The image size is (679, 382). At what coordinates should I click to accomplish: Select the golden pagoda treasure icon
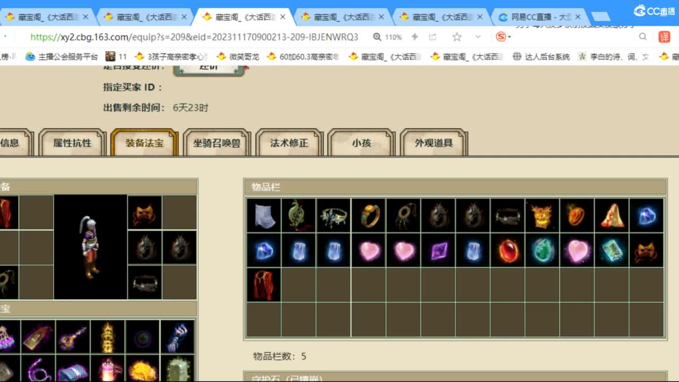(x=108, y=337)
